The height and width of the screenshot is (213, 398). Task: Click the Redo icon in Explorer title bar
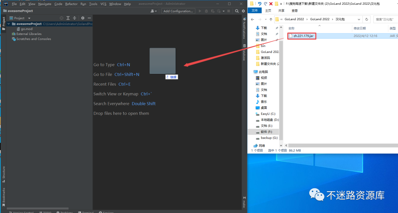265,4
